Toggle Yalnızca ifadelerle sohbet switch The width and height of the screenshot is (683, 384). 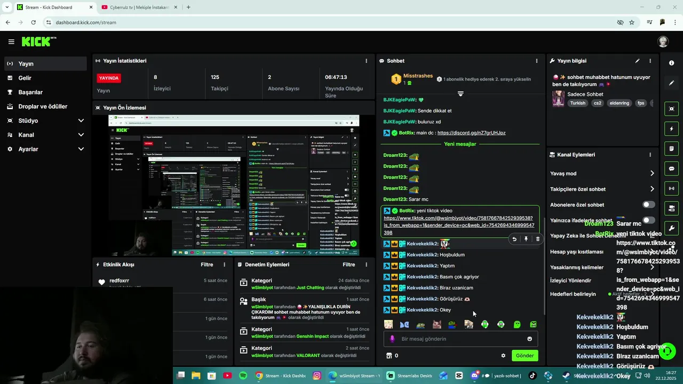pyautogui.click(x=648, y=220)
